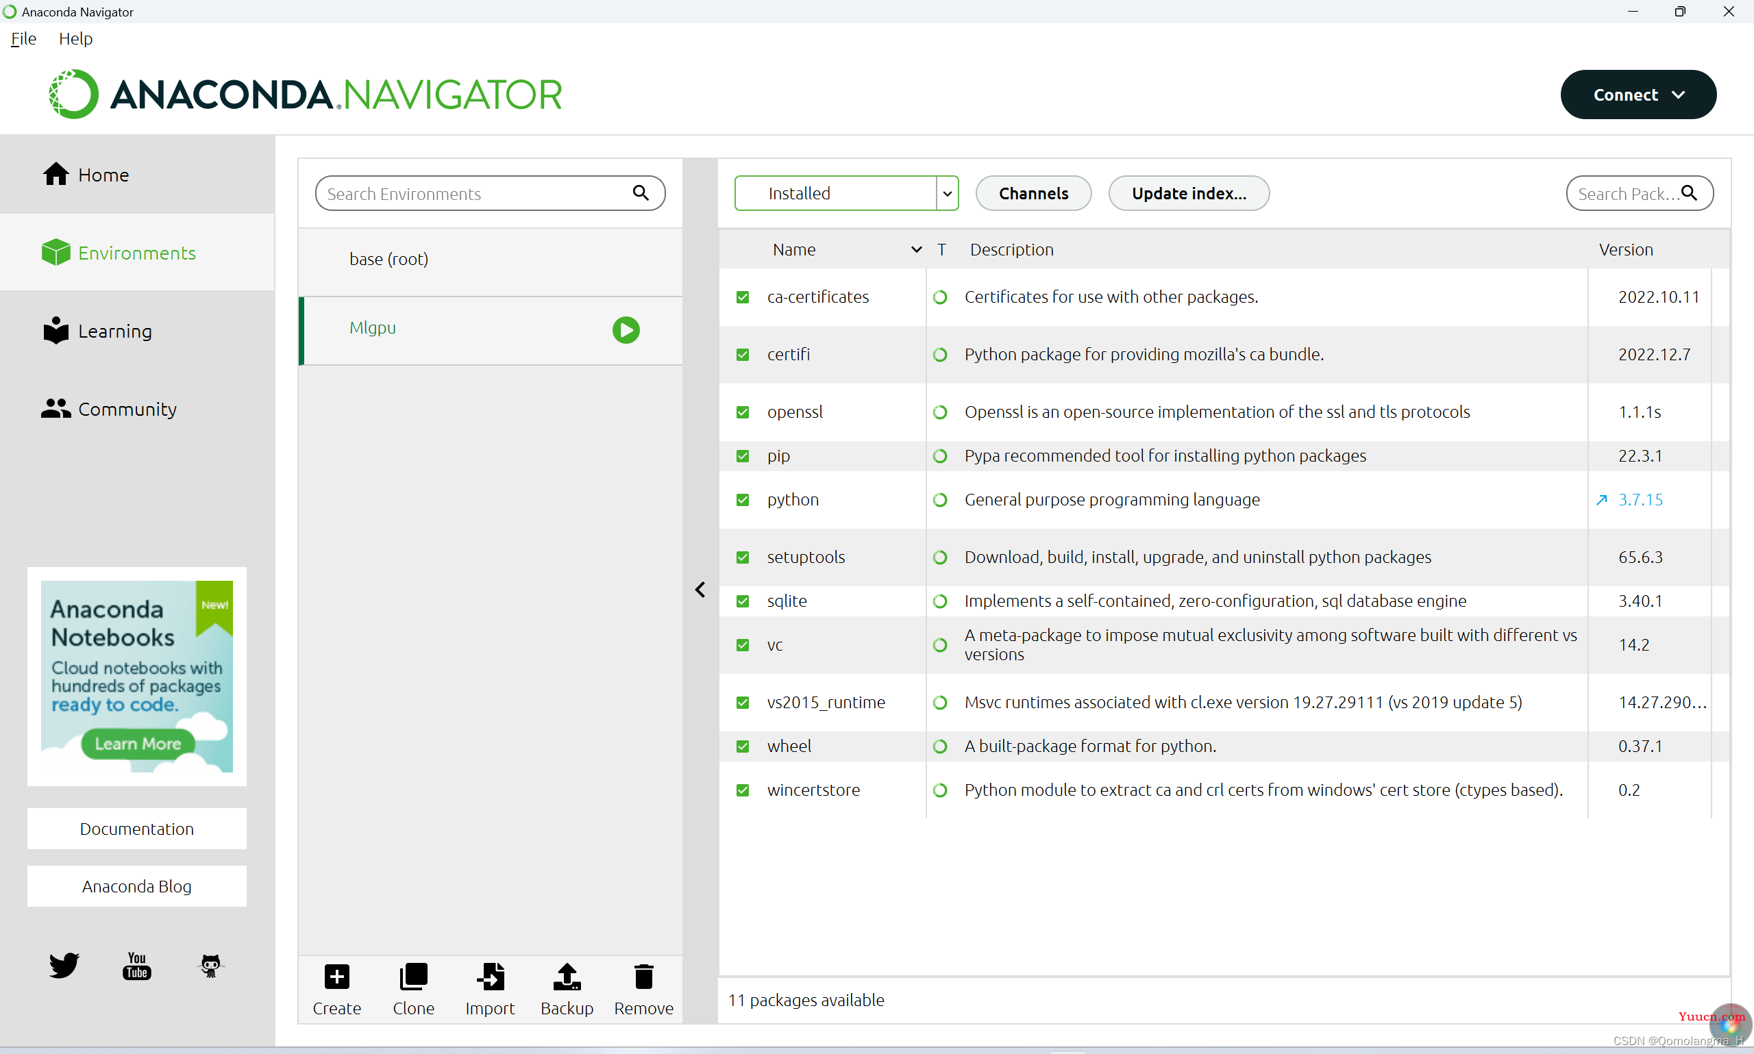This screenshot has width=1754, height=1054.
Task: Click the Version column header
Action: pyautogui.click(x=1625, y=249)
